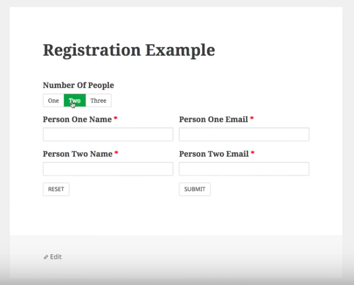Focus the Person One Email text box
This screenshot has height=285, width=354.
244,135
